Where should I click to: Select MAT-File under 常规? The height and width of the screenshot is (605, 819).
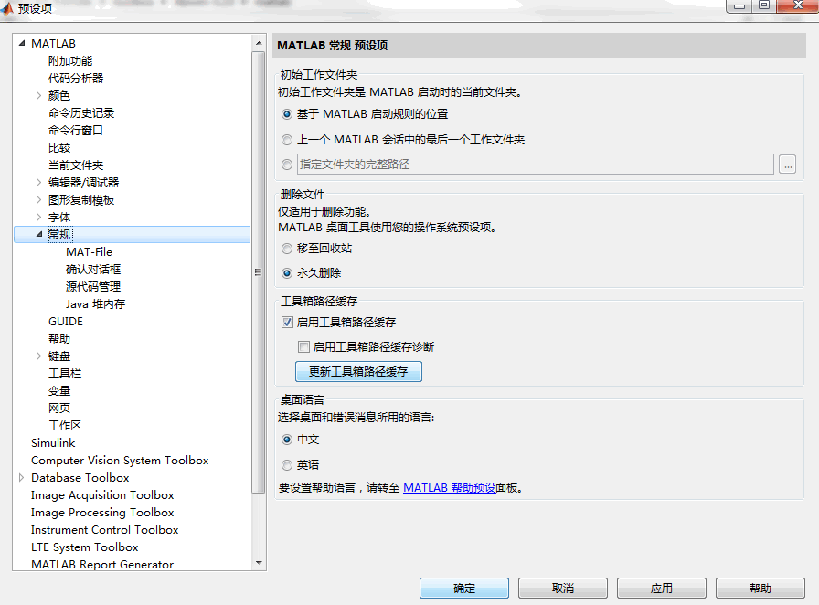pos(90,252)
